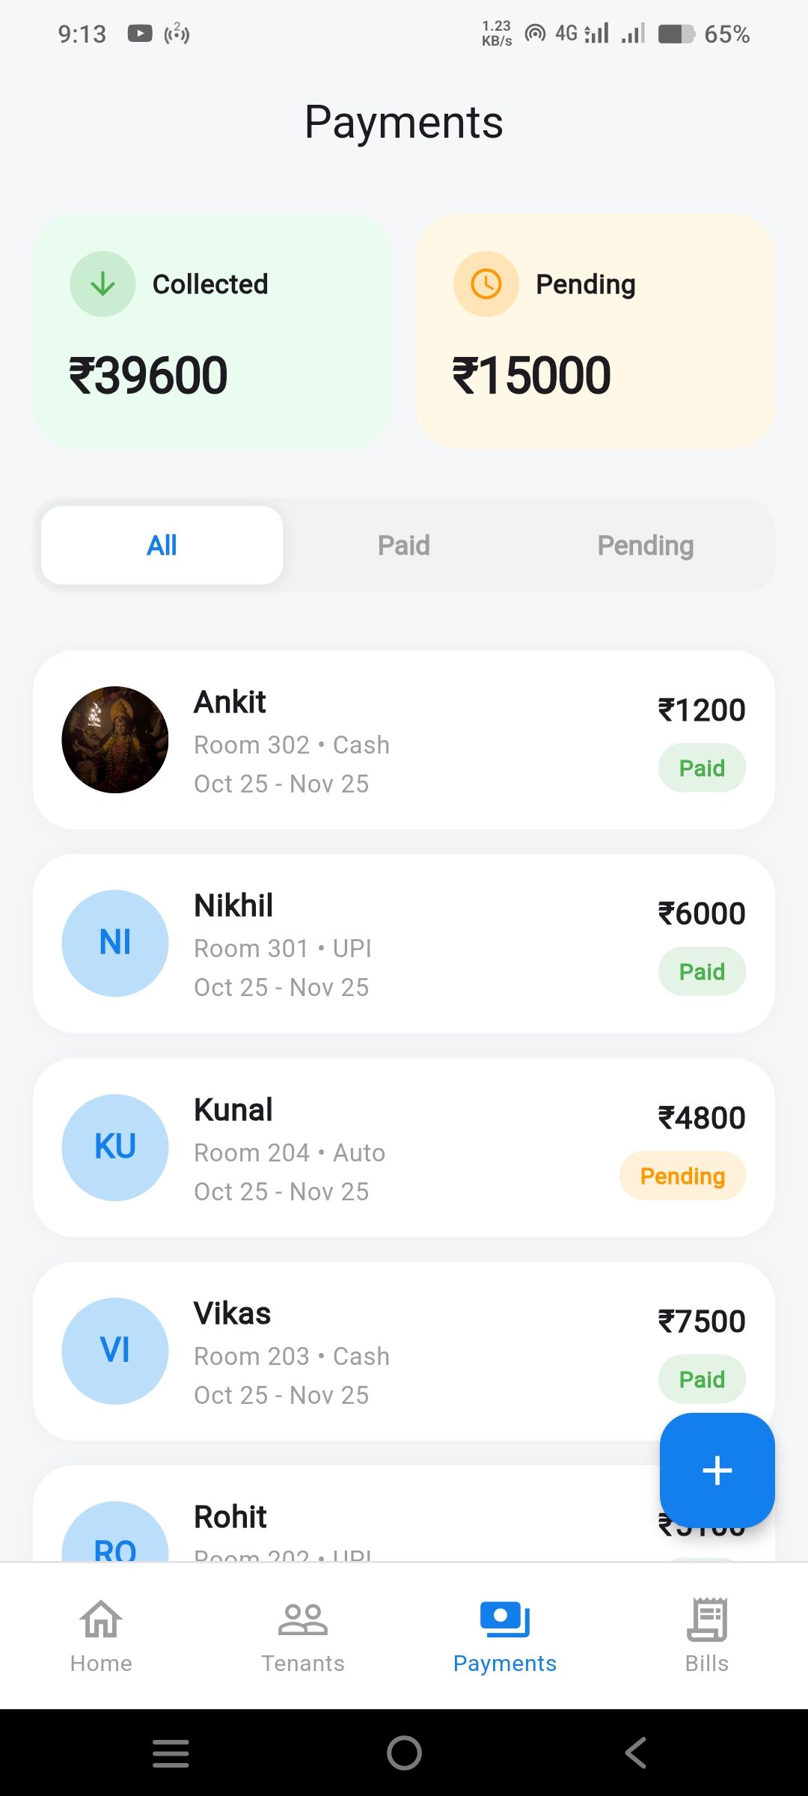
Task: Open the Collected ₹39600 summary card
Action: [x=212, y=332]
